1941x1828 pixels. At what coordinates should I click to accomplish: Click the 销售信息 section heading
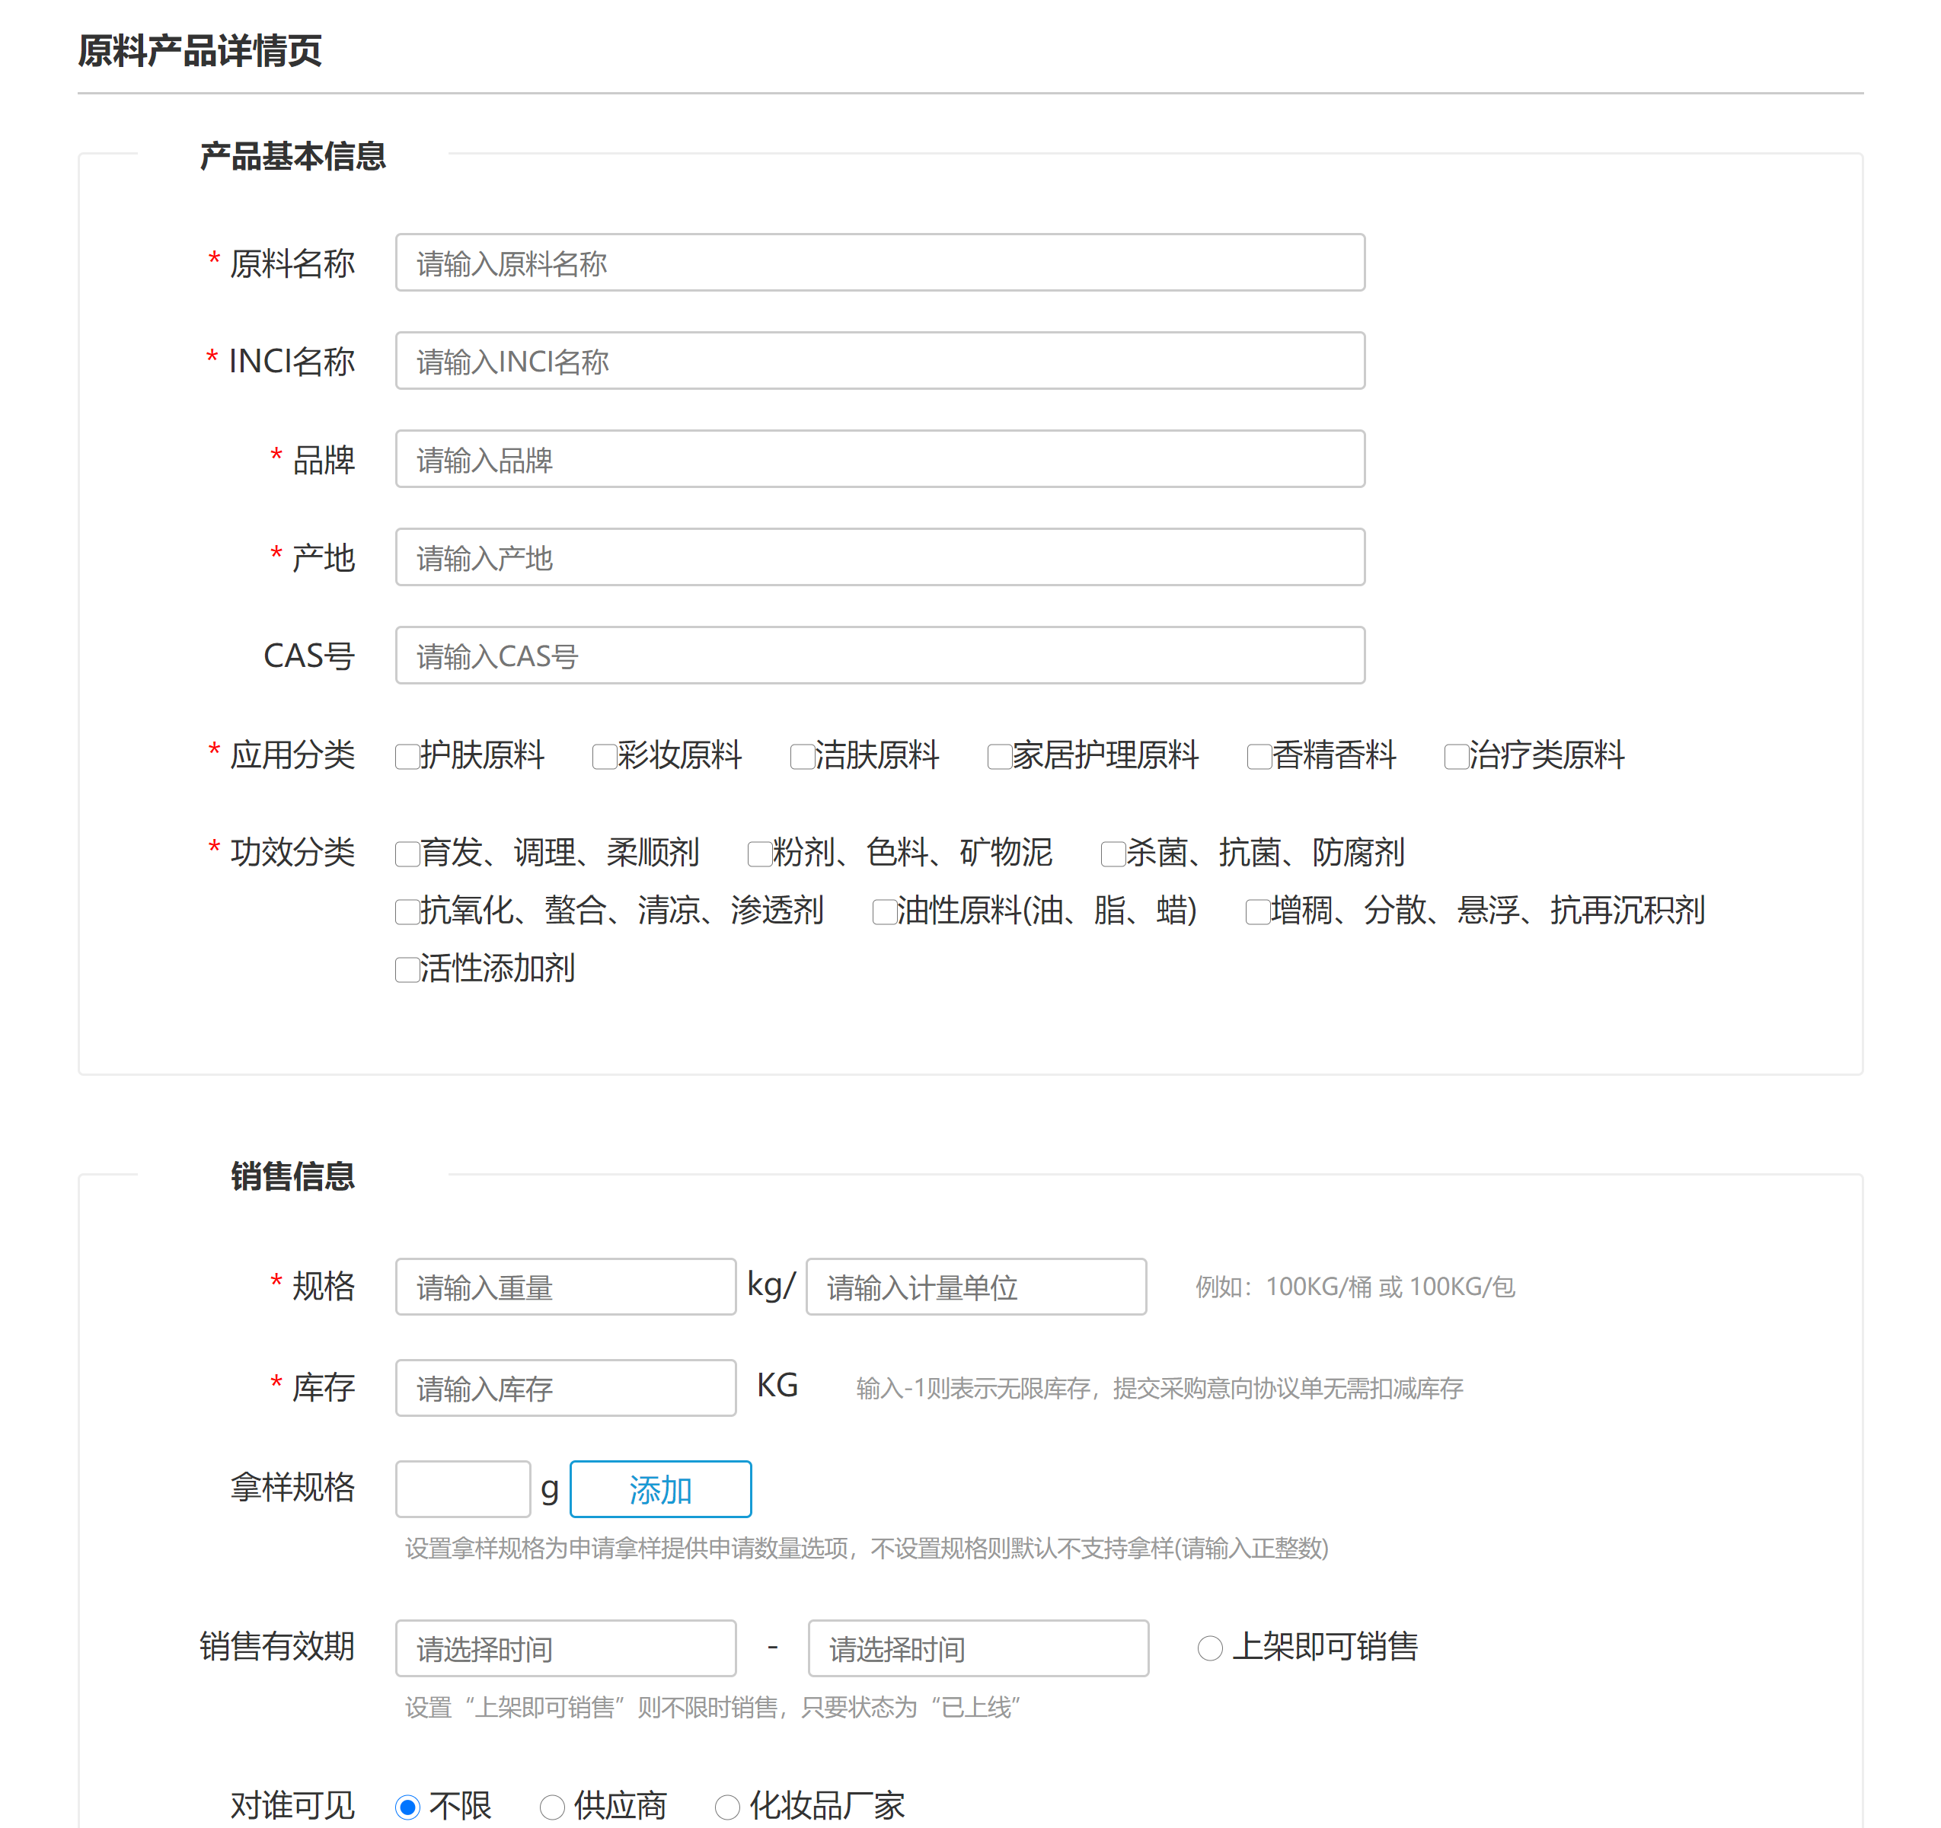(293, 1176)
